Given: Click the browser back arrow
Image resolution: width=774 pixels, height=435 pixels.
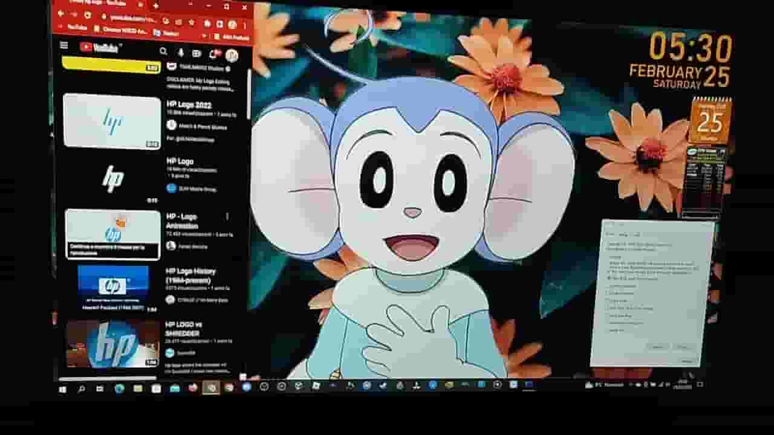Looking at the screenshot, I should click(x=60, y=13).
